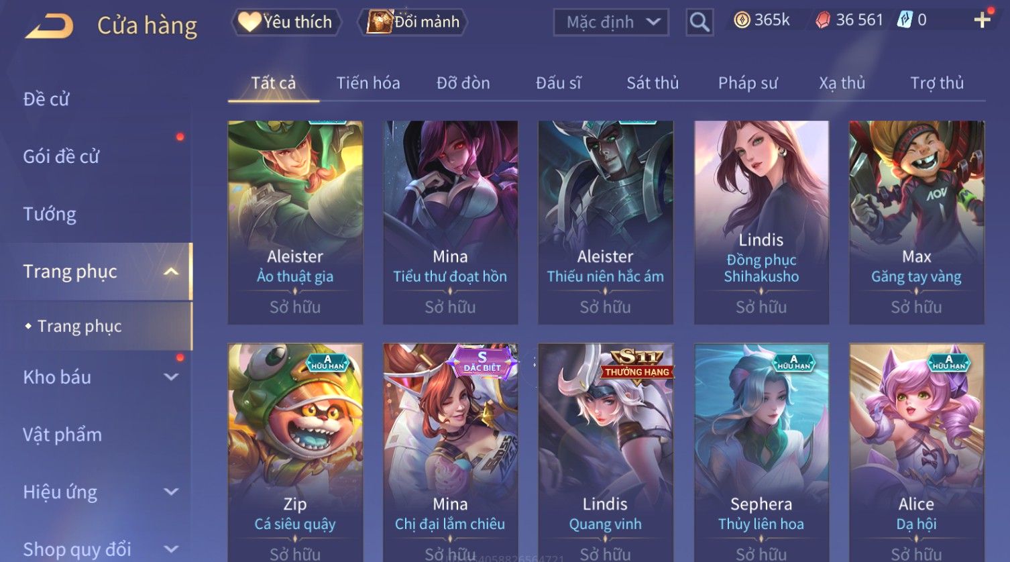Collapse the Trang phục sidebar section
The image size is (1010, 562).
point(171,272)
